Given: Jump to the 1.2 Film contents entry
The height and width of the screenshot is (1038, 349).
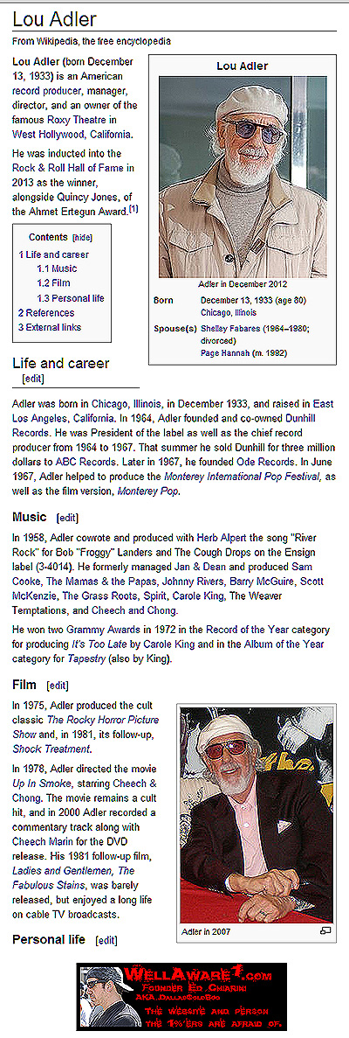Looking at the screenshot, I should point(54,283).
